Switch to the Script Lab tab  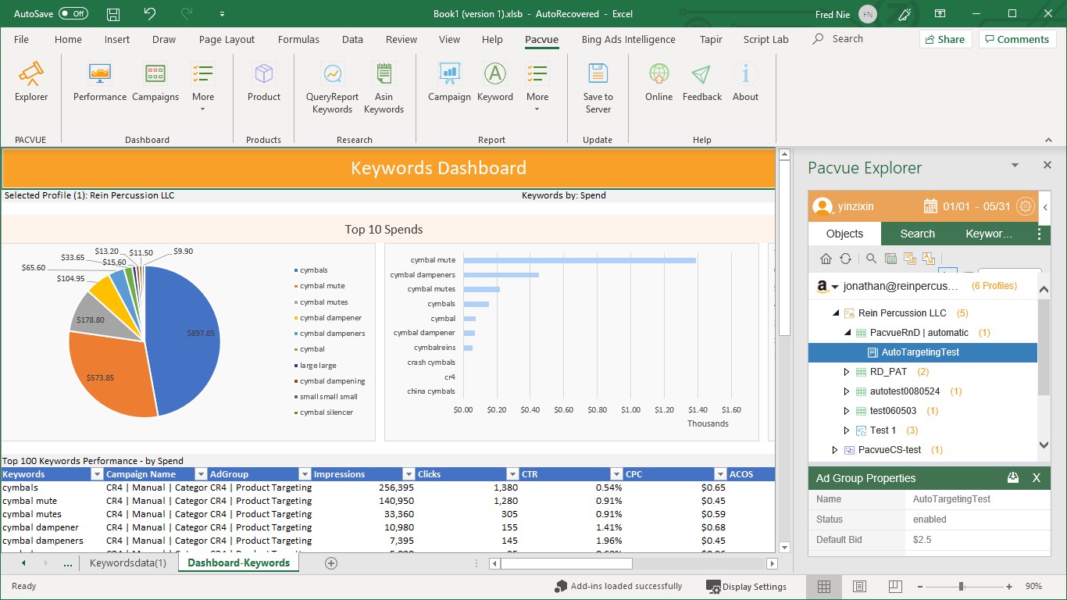click(765, 39)
